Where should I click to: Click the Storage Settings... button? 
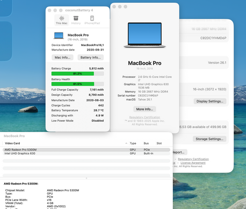tap(209, 139)
